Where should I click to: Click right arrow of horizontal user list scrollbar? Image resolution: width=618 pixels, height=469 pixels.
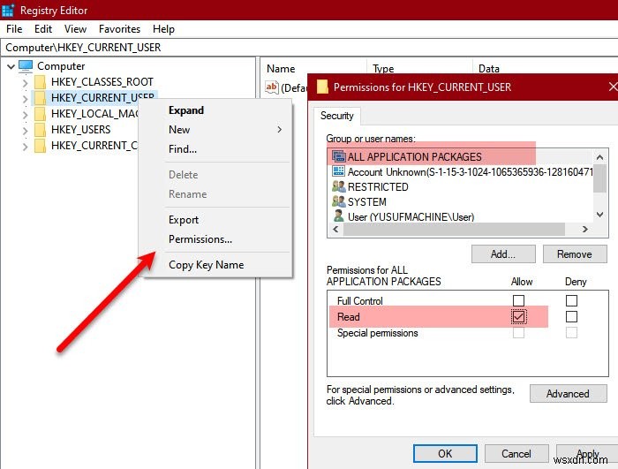point(585,229)
